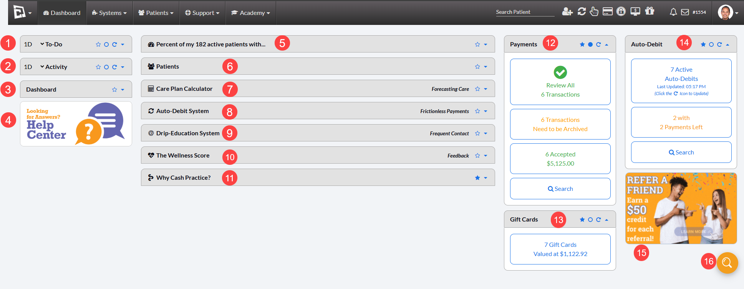Refresh the Payments panel
The height and width of the screenshot is (289, 744).
(x=598, y=44)
